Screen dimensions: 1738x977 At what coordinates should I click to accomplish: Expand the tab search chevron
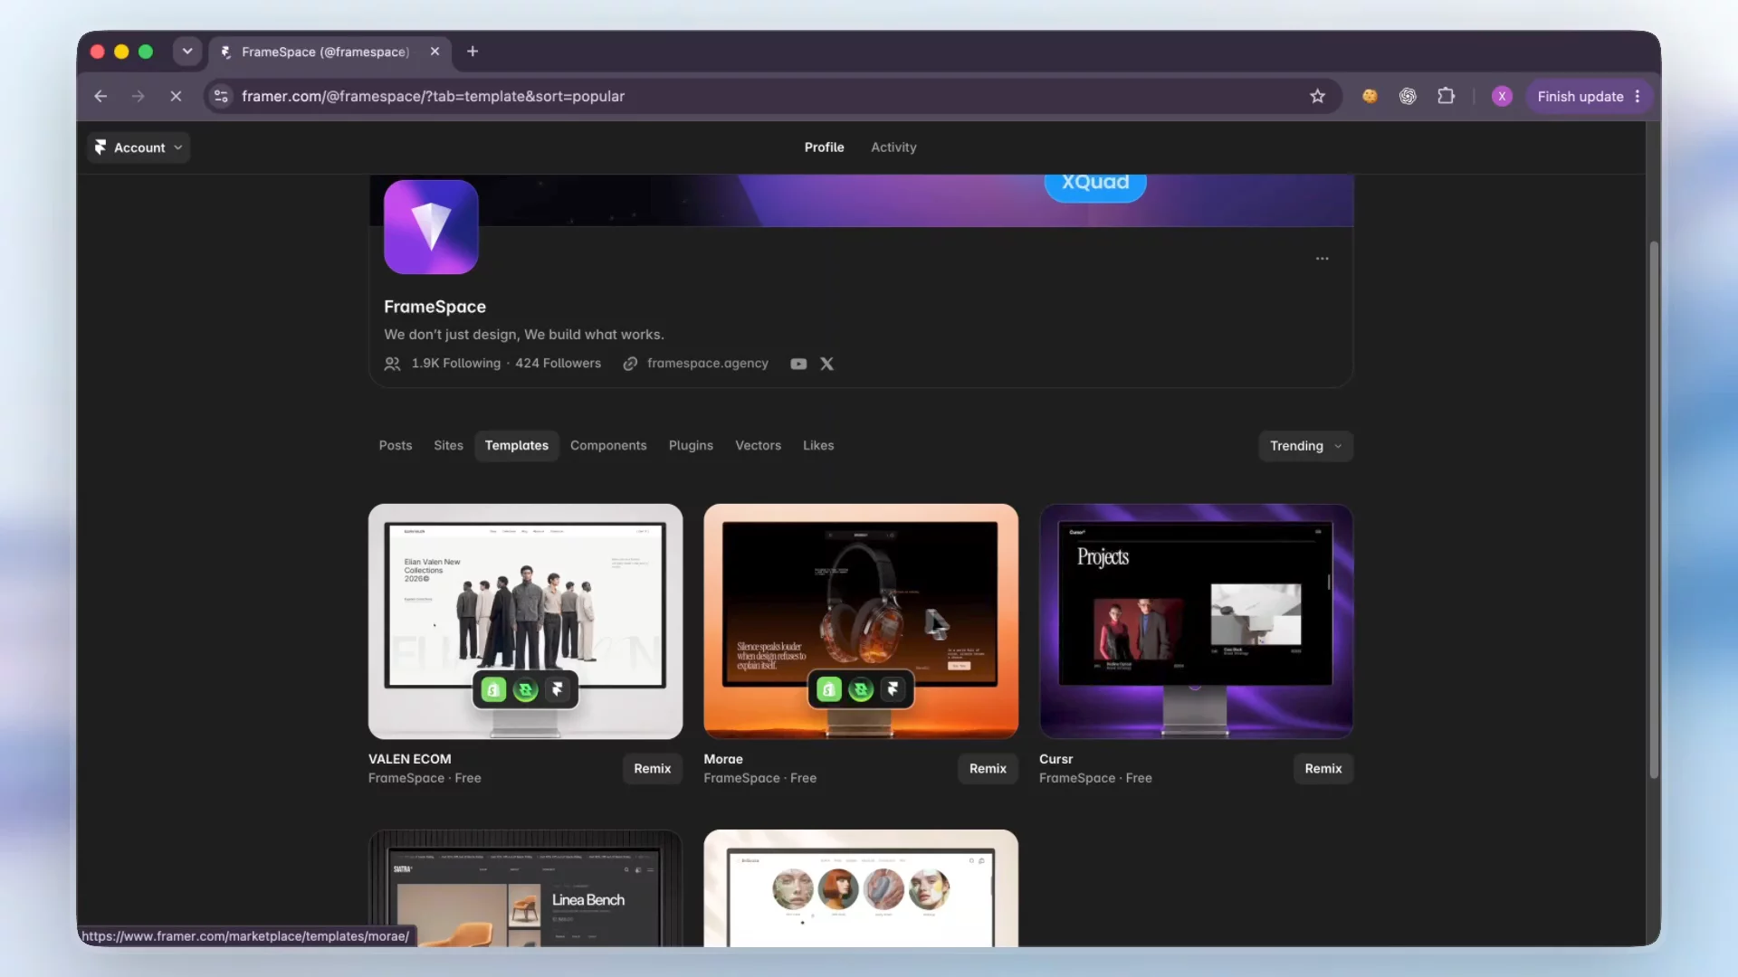(187, 52)
